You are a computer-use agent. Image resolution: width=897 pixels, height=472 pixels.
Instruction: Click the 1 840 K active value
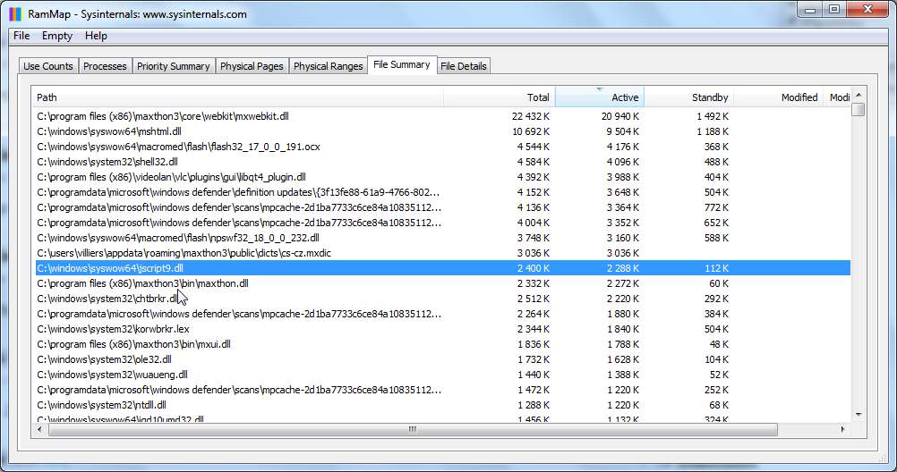click(623, 329)
